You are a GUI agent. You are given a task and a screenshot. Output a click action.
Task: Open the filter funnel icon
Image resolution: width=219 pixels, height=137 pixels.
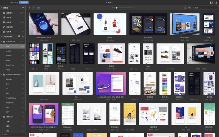189,8
